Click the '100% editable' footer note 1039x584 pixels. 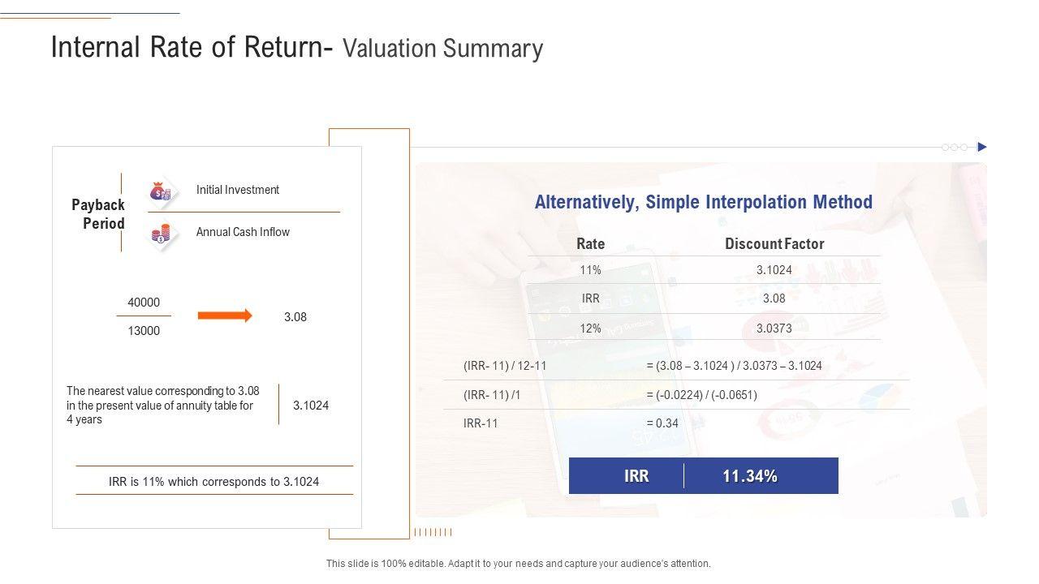click(518, 563)
